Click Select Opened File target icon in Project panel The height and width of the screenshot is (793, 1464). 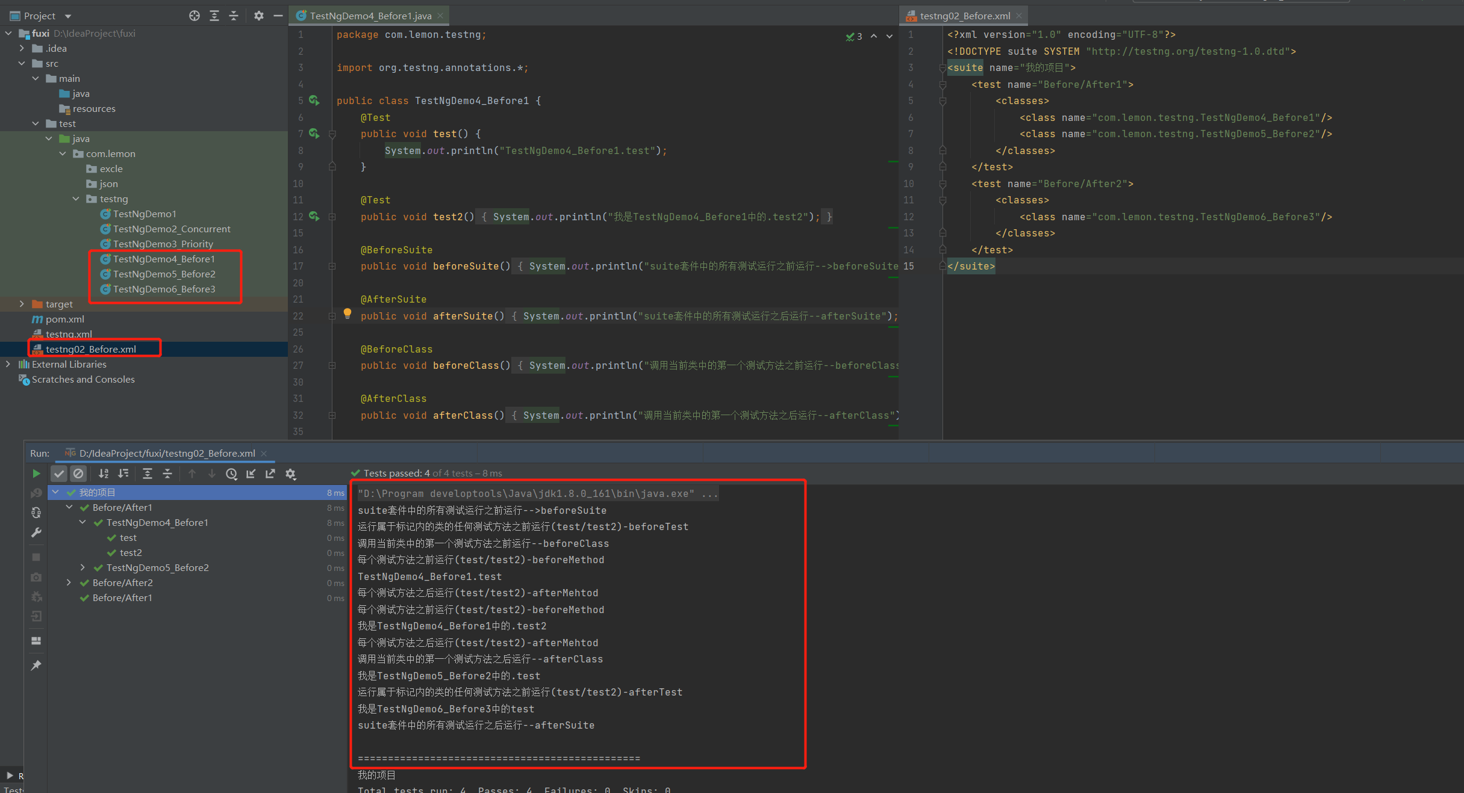click(194, 16)
